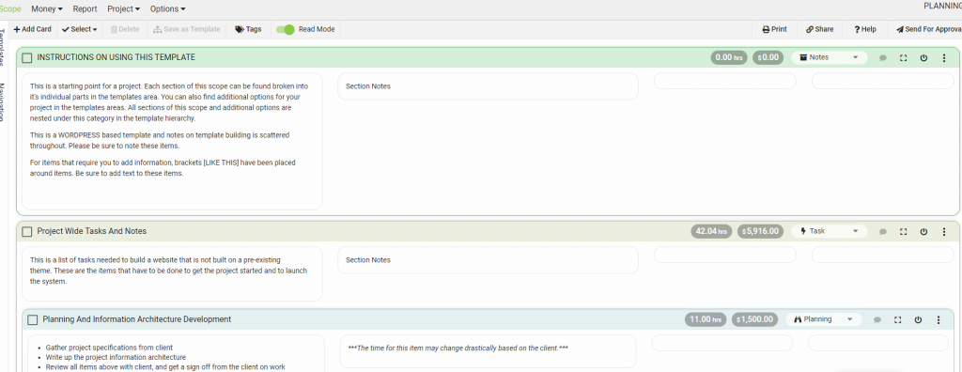Click 'Gather project specifications from client' bullet
962x372 pixels.
click(109, 348)
